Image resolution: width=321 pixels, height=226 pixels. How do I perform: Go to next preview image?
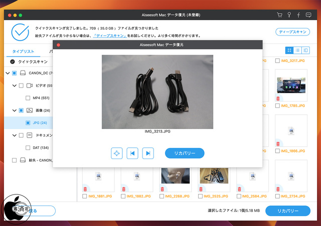tap(148, 153)
